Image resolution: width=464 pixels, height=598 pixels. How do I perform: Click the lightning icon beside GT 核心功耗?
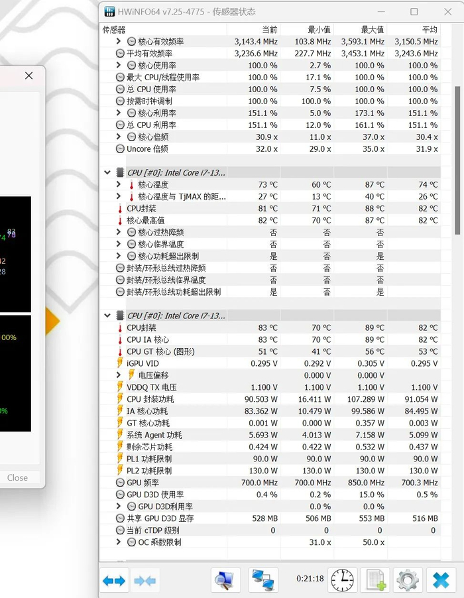coord(120,423)
